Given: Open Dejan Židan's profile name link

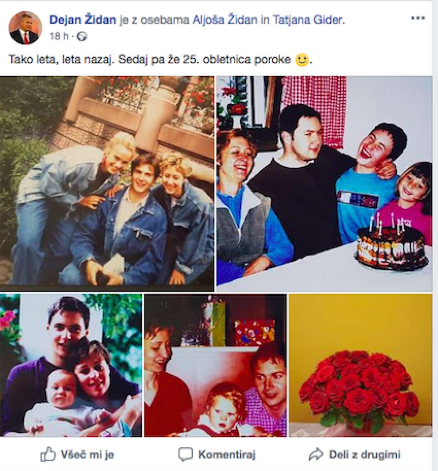Looking at the screenshot, I should tap(83, 20).
